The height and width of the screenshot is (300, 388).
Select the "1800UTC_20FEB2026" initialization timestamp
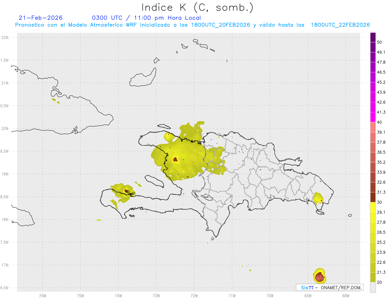pyautogui.click(x=221, y=25)
